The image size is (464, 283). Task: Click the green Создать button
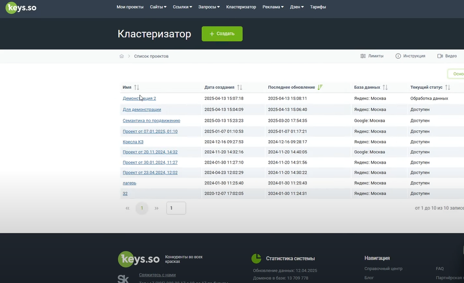click(222, 34)
